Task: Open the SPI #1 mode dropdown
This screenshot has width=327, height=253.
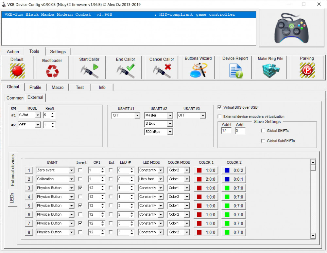Action: [38, 115]
